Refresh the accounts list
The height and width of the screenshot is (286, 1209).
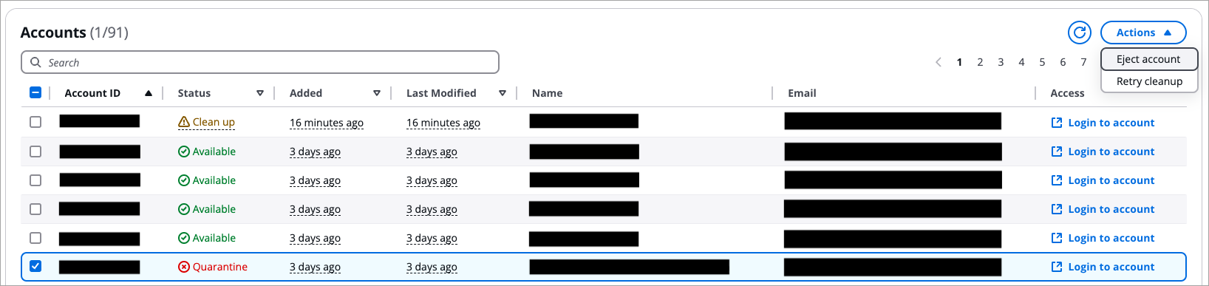click(x=1080, y=33)
